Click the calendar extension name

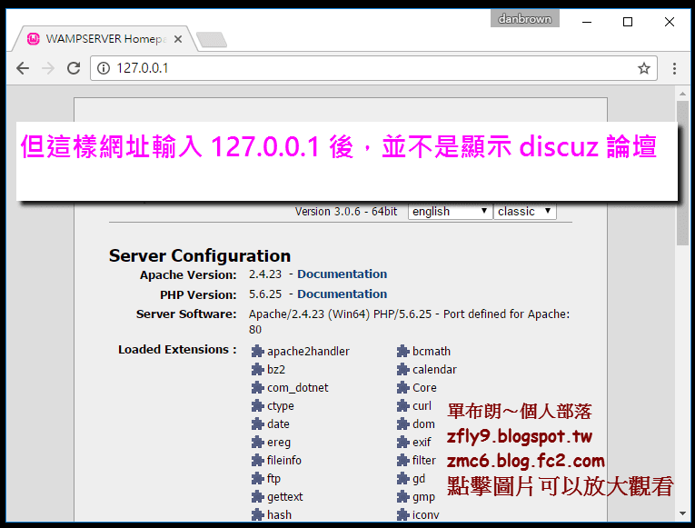click(x=434, y=370)
